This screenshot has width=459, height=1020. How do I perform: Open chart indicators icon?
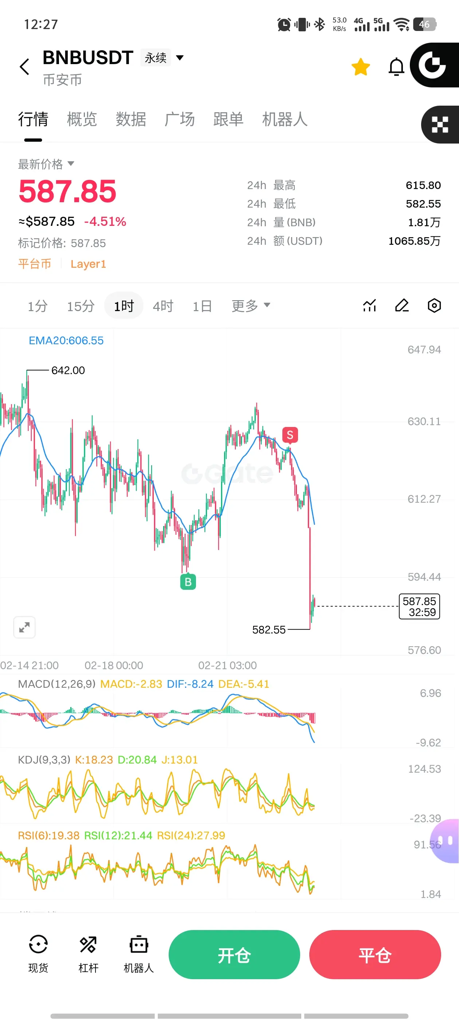pos(369,305)
